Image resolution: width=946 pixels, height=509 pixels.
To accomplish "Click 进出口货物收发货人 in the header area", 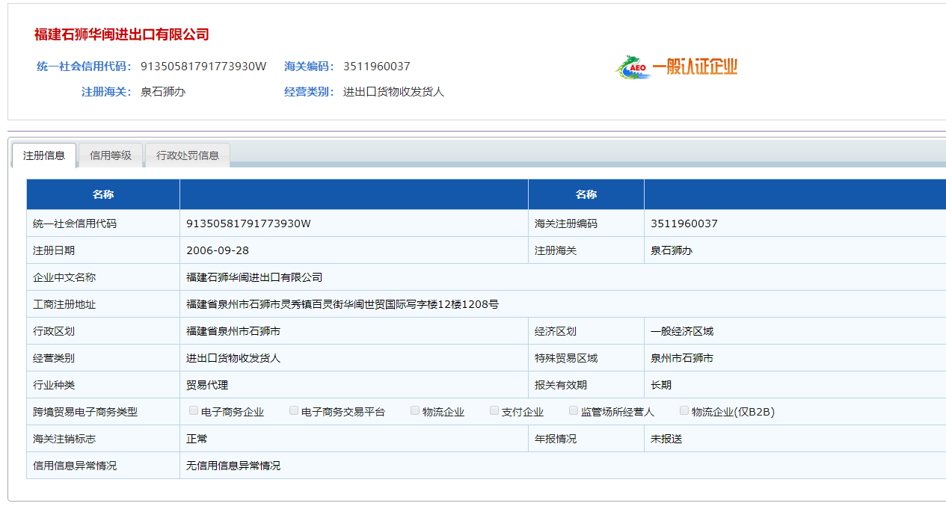I will click(394, 92).
